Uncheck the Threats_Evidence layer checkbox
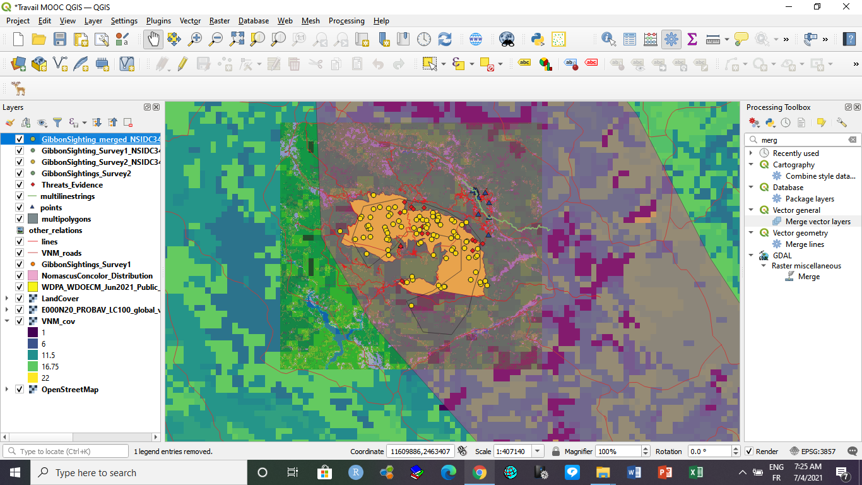 pos(20,185)
